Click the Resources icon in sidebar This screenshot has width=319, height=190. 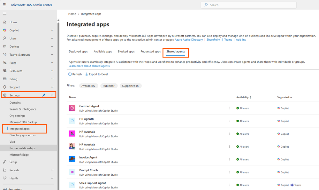pos(5,71)
